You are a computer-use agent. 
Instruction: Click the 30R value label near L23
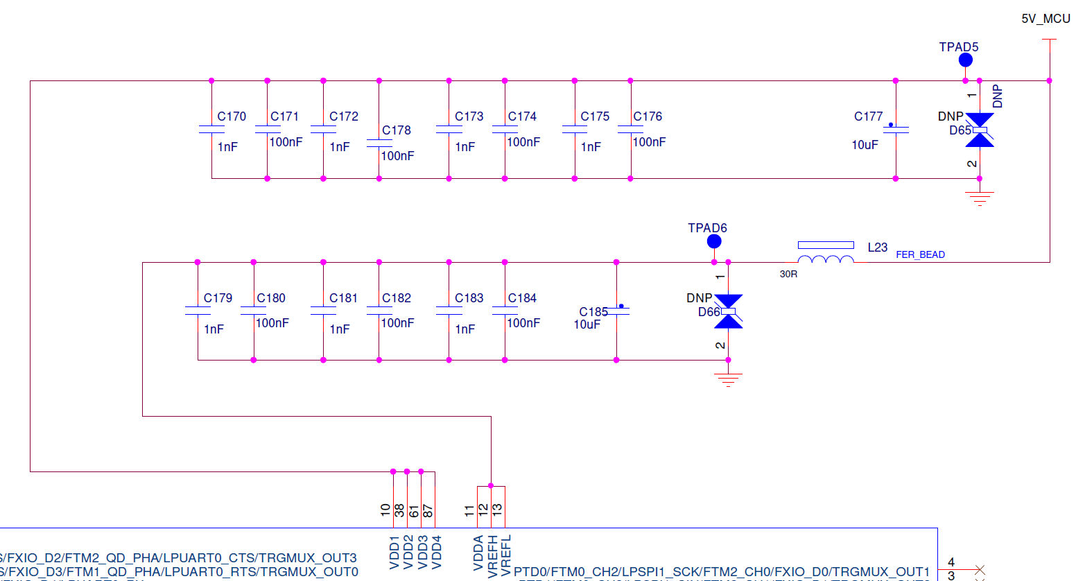coord(788,274)
